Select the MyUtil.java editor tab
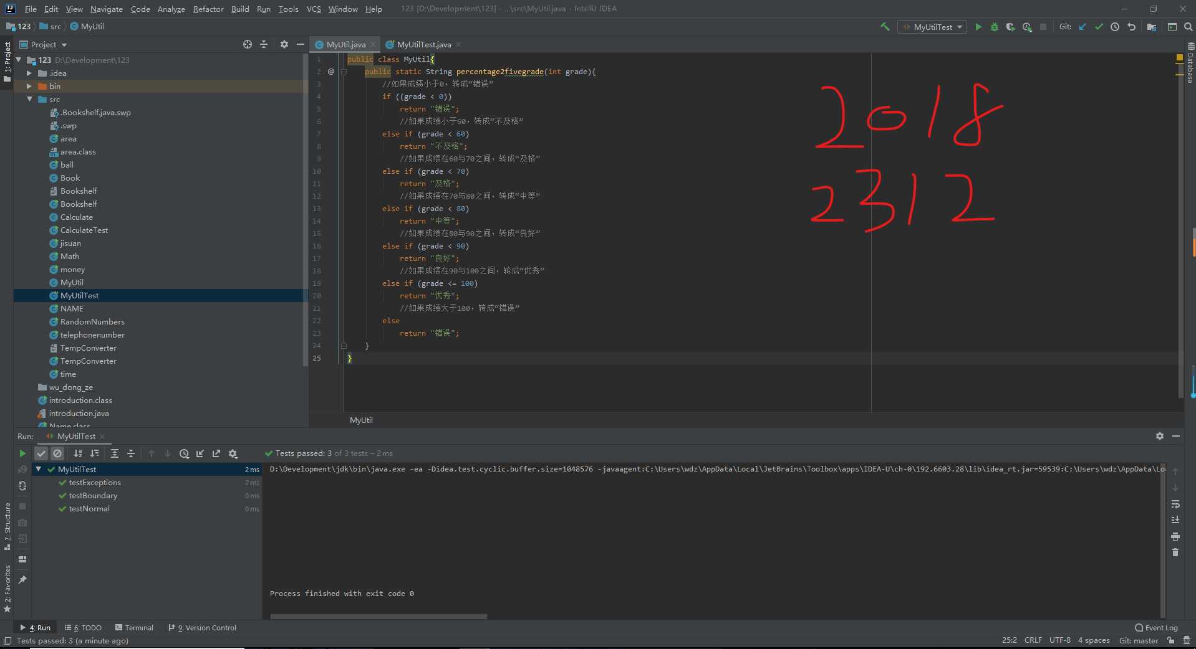The width and height of the screenshot is (1196, 649). [x=345, y=44]
